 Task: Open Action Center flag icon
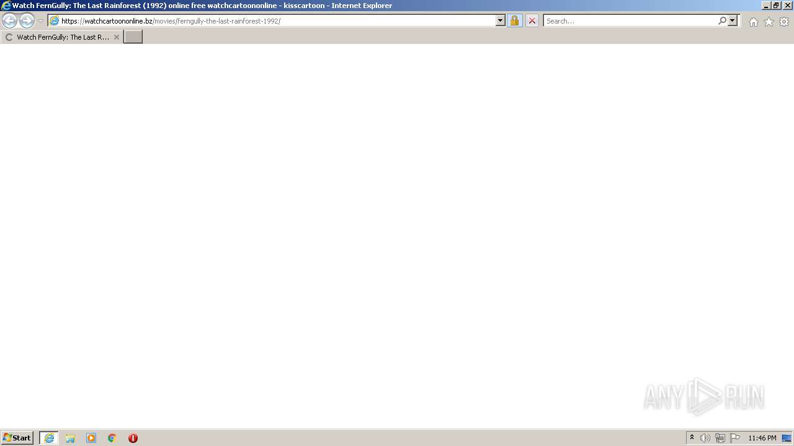735,438
